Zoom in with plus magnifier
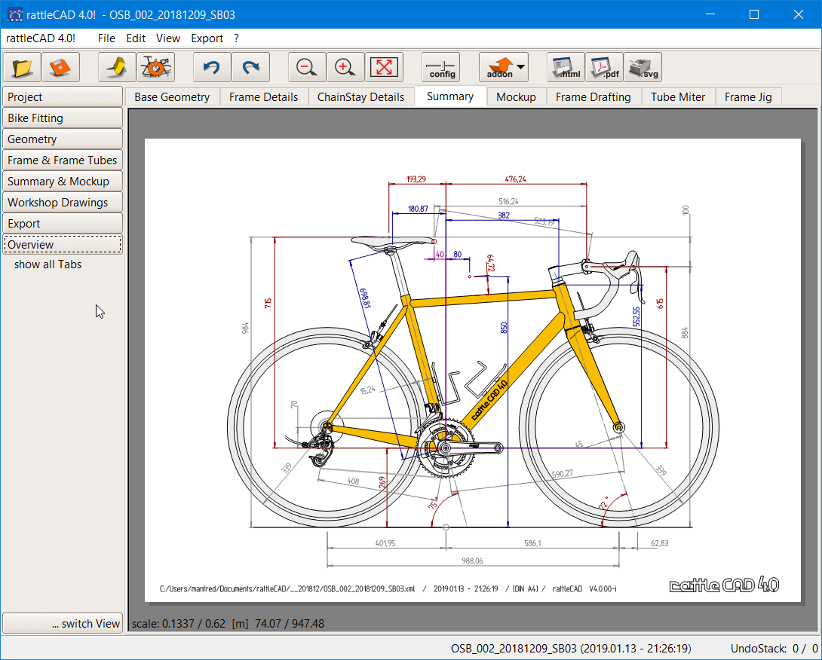 coord(345,67)
